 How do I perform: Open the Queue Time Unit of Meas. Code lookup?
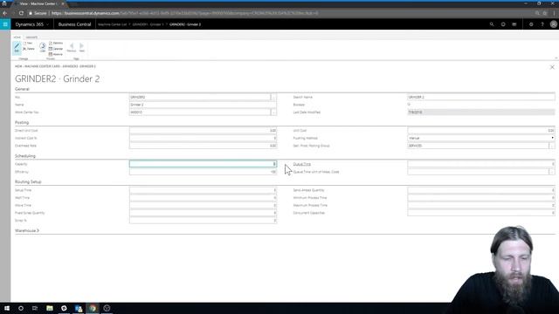(x=551, y=172)
